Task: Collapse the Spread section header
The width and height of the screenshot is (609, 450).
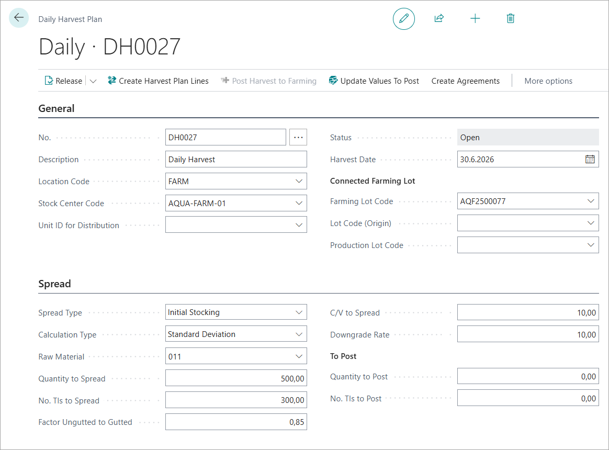Action: (54, 284)
